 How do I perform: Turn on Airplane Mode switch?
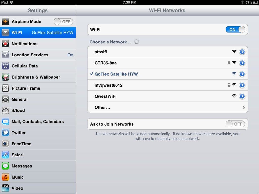(x=63, y=22)
